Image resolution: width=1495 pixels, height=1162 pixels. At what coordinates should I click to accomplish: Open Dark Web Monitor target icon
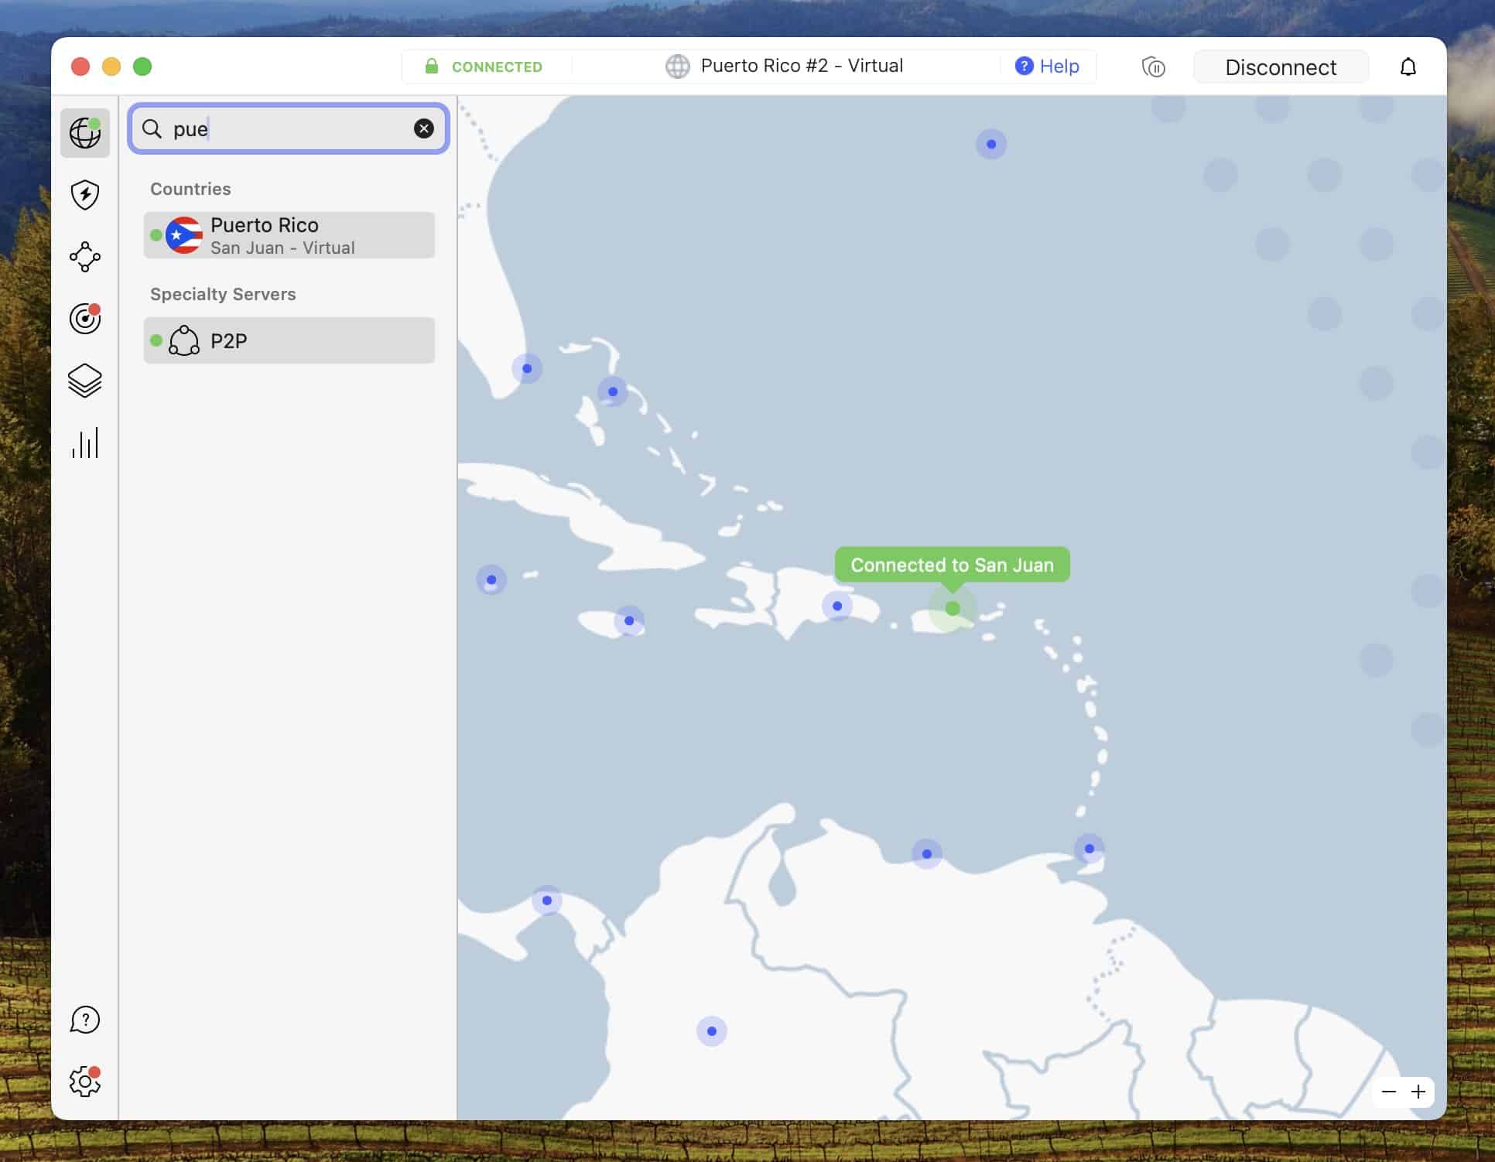[85, 319]
